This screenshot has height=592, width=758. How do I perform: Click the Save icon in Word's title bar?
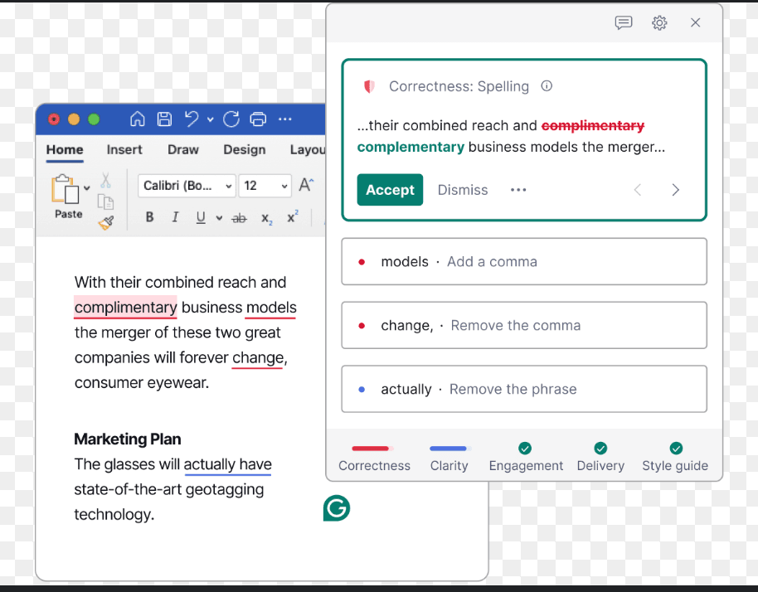tap(164, 119)
